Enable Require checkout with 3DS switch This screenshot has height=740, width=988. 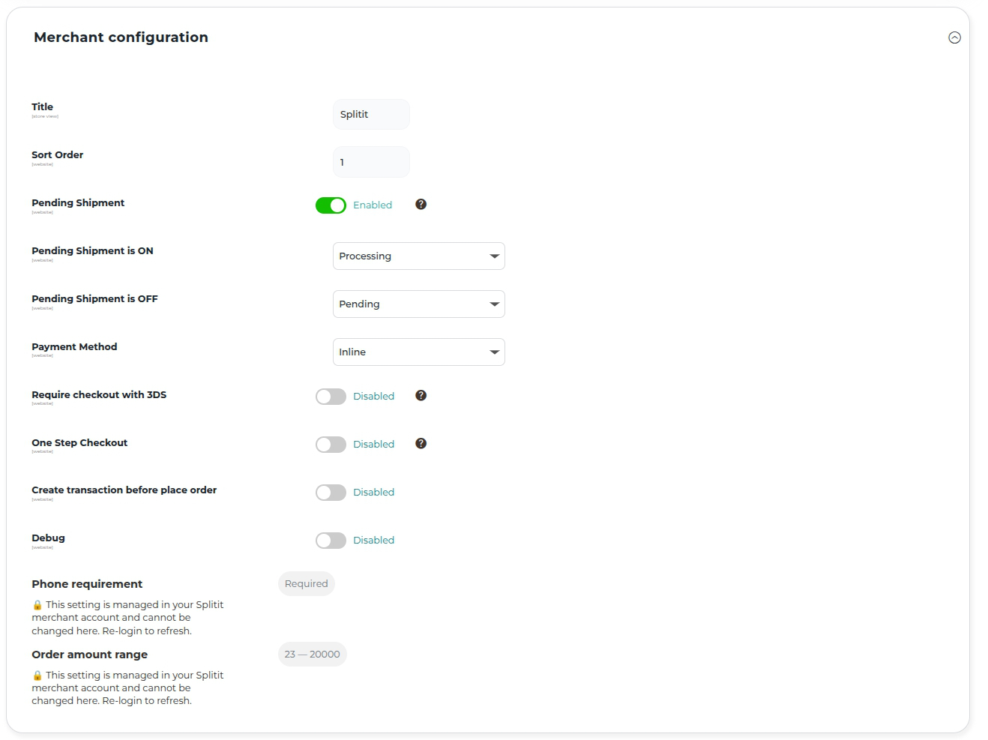tap(331, 397)
